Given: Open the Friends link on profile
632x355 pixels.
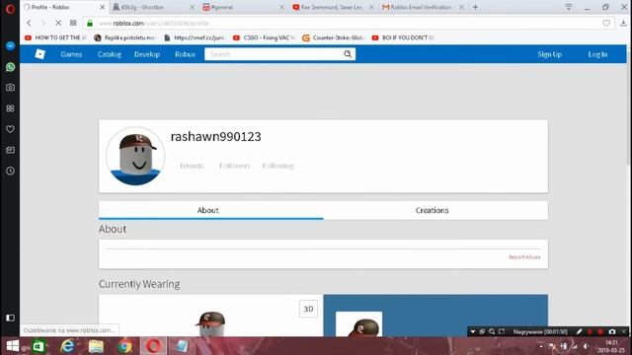Looking at the screenshot, I should [x=192, y=166].
